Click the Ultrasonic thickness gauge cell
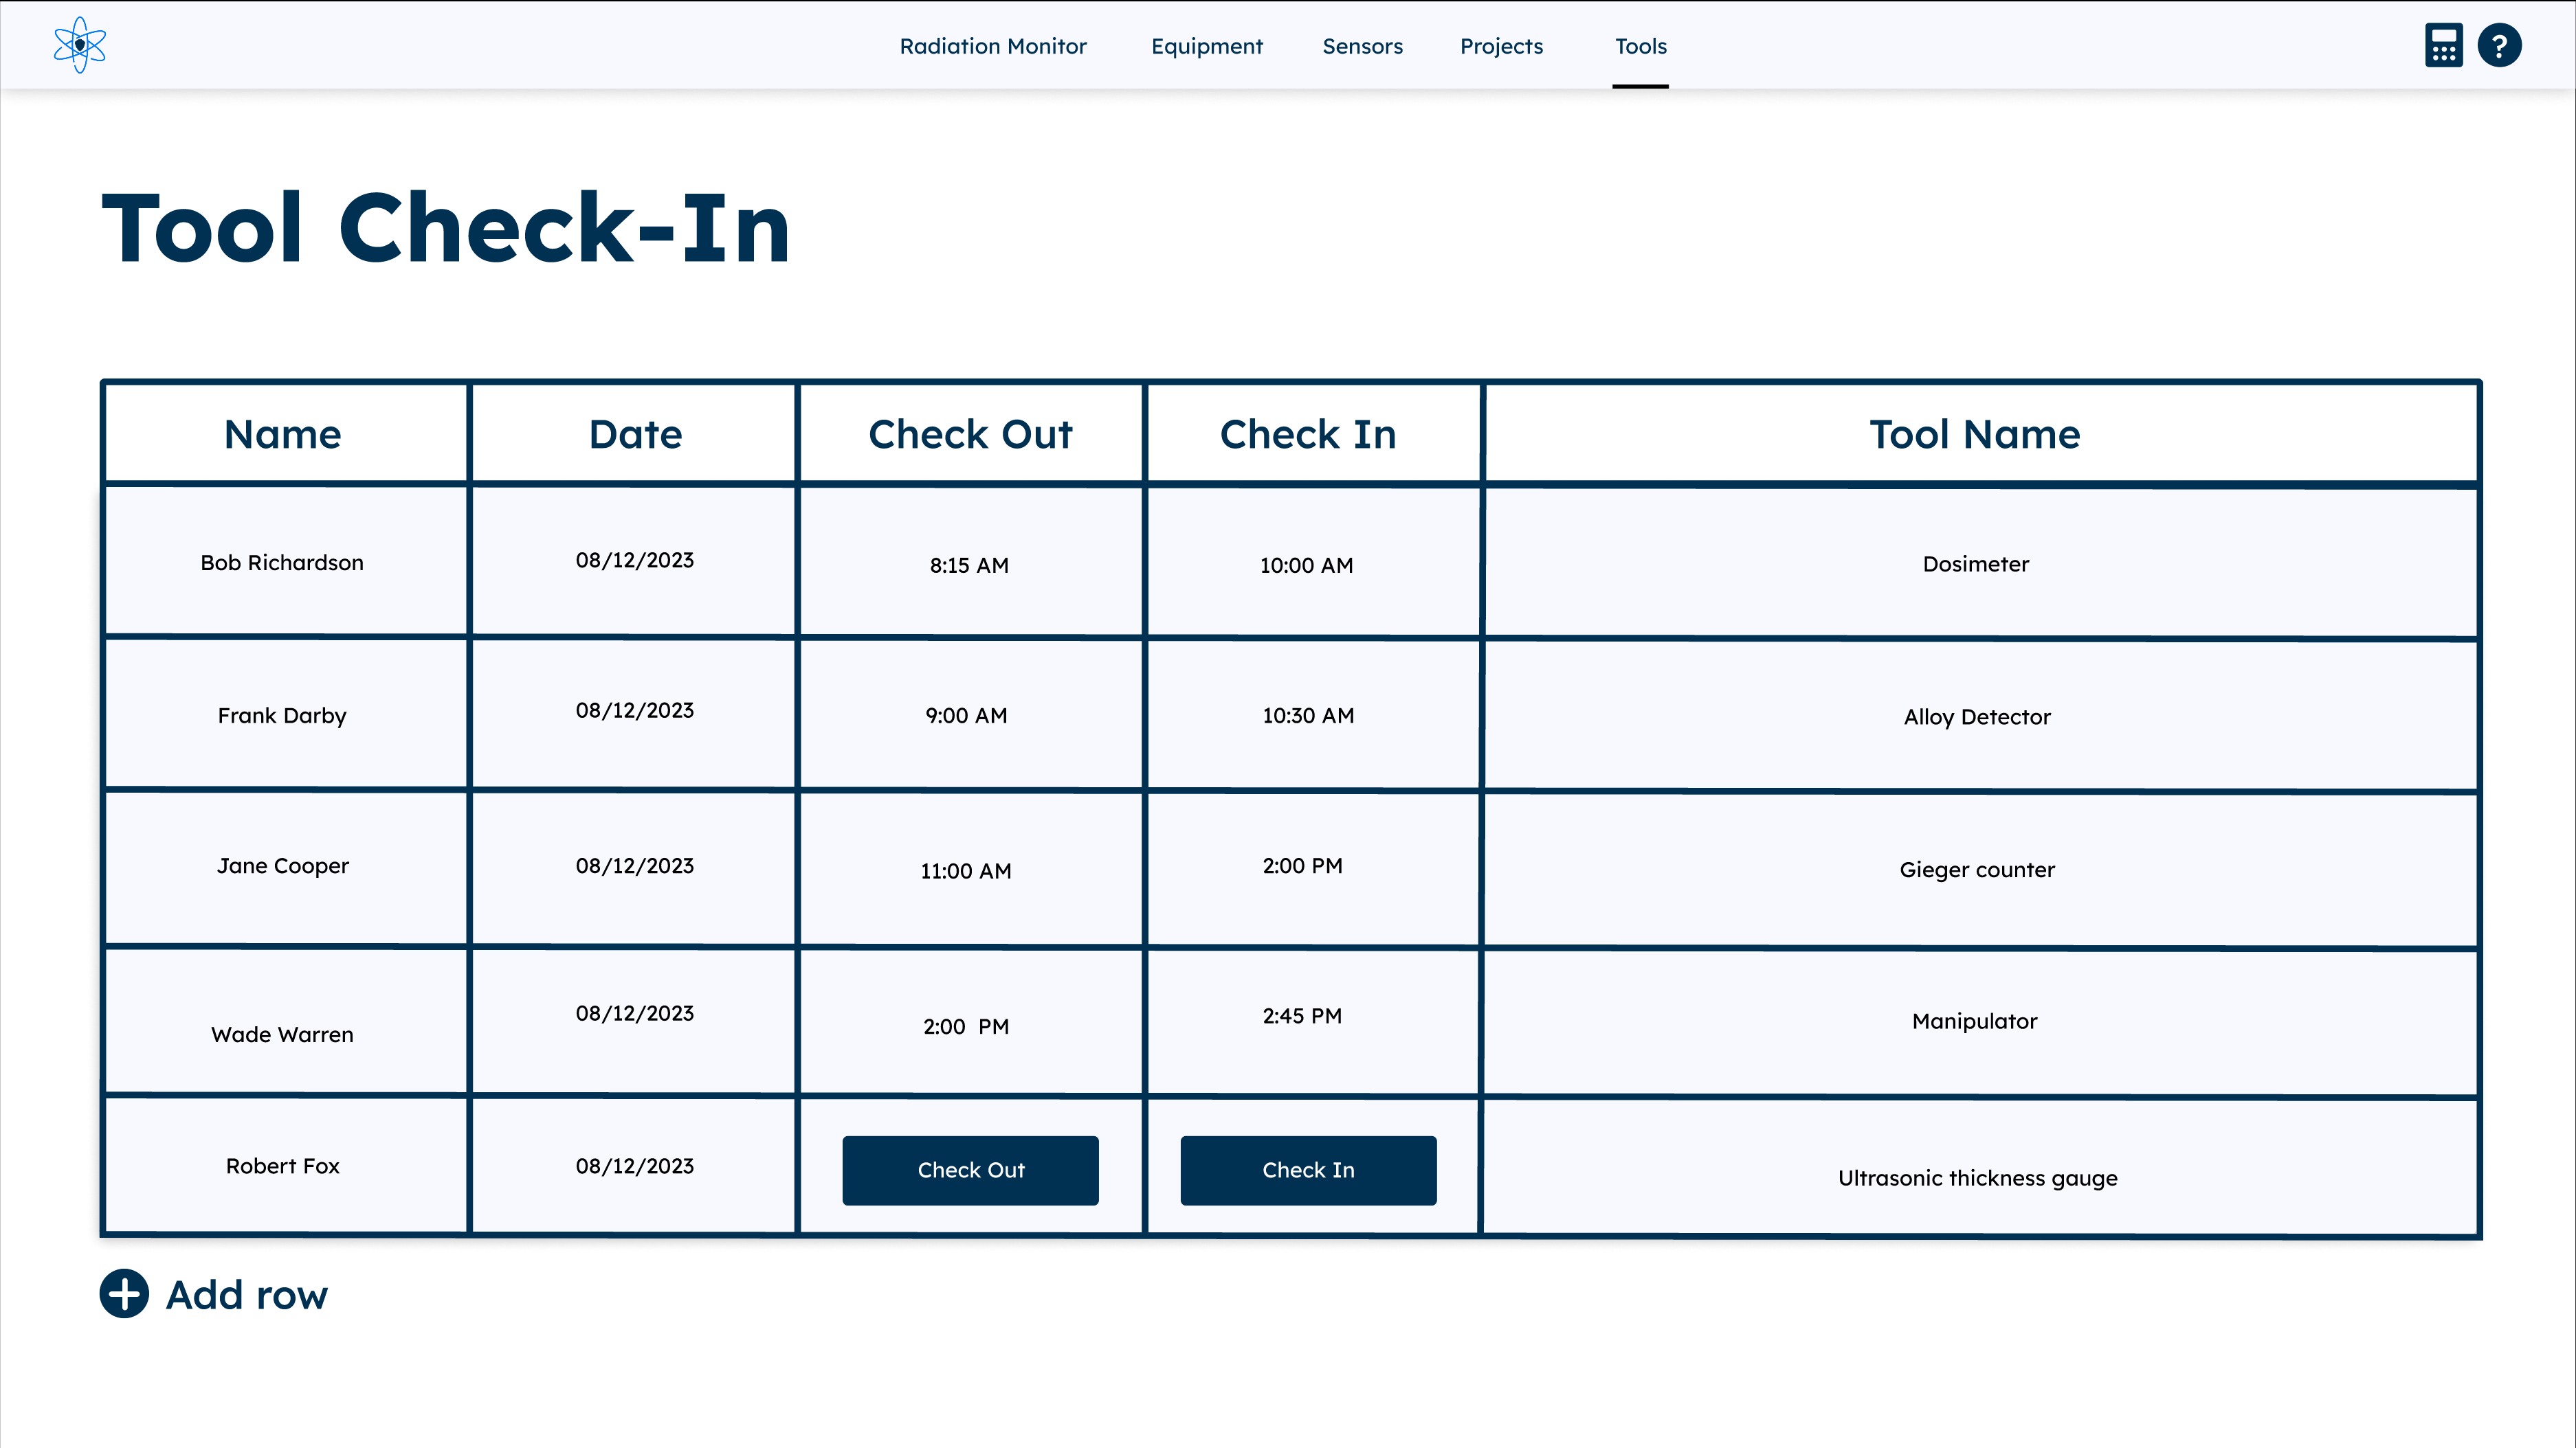Viewport: 2576px width, 1448px height. coord(1976,1177)
